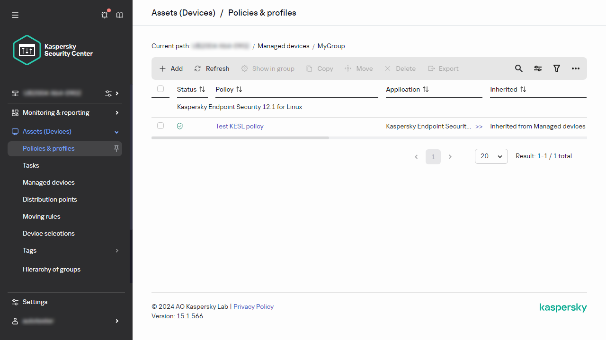Click the search magnifier icon
The height and width of the screenshot is (340, 606).
click(x=519, y=68)
